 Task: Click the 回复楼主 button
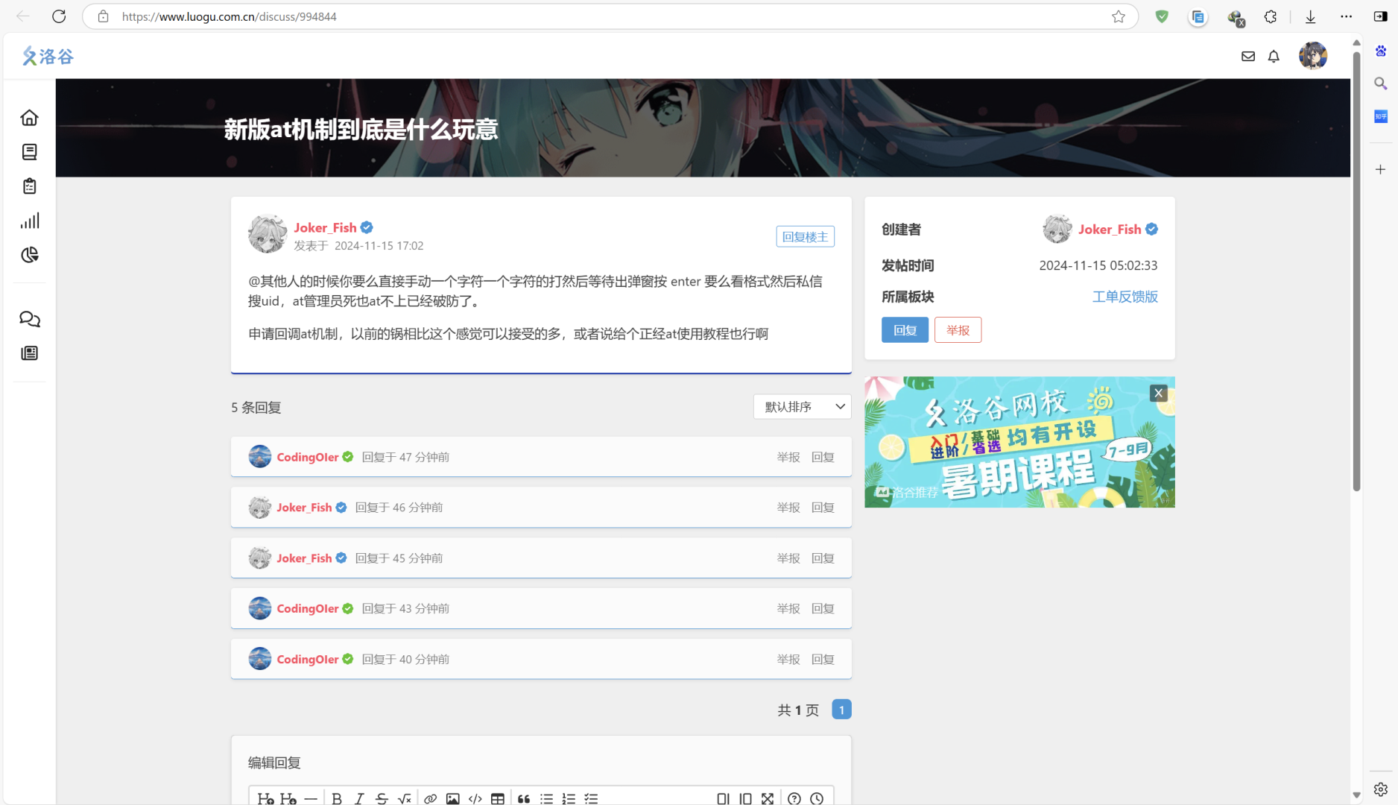click(x=805, y=236)
